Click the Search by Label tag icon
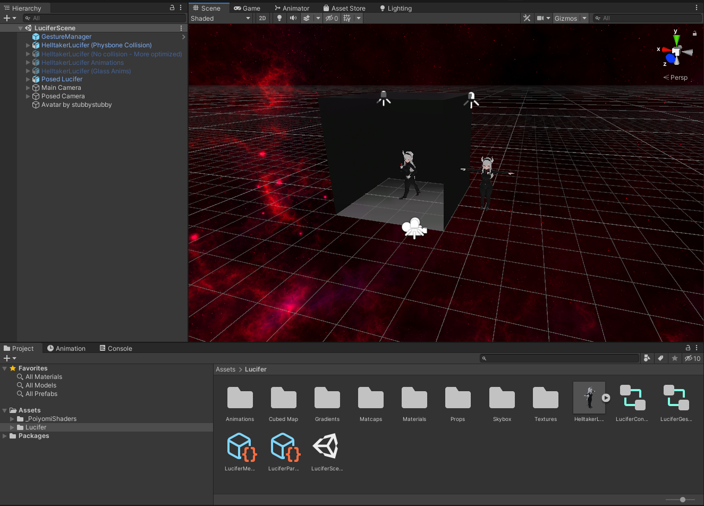 pos(660,358)
